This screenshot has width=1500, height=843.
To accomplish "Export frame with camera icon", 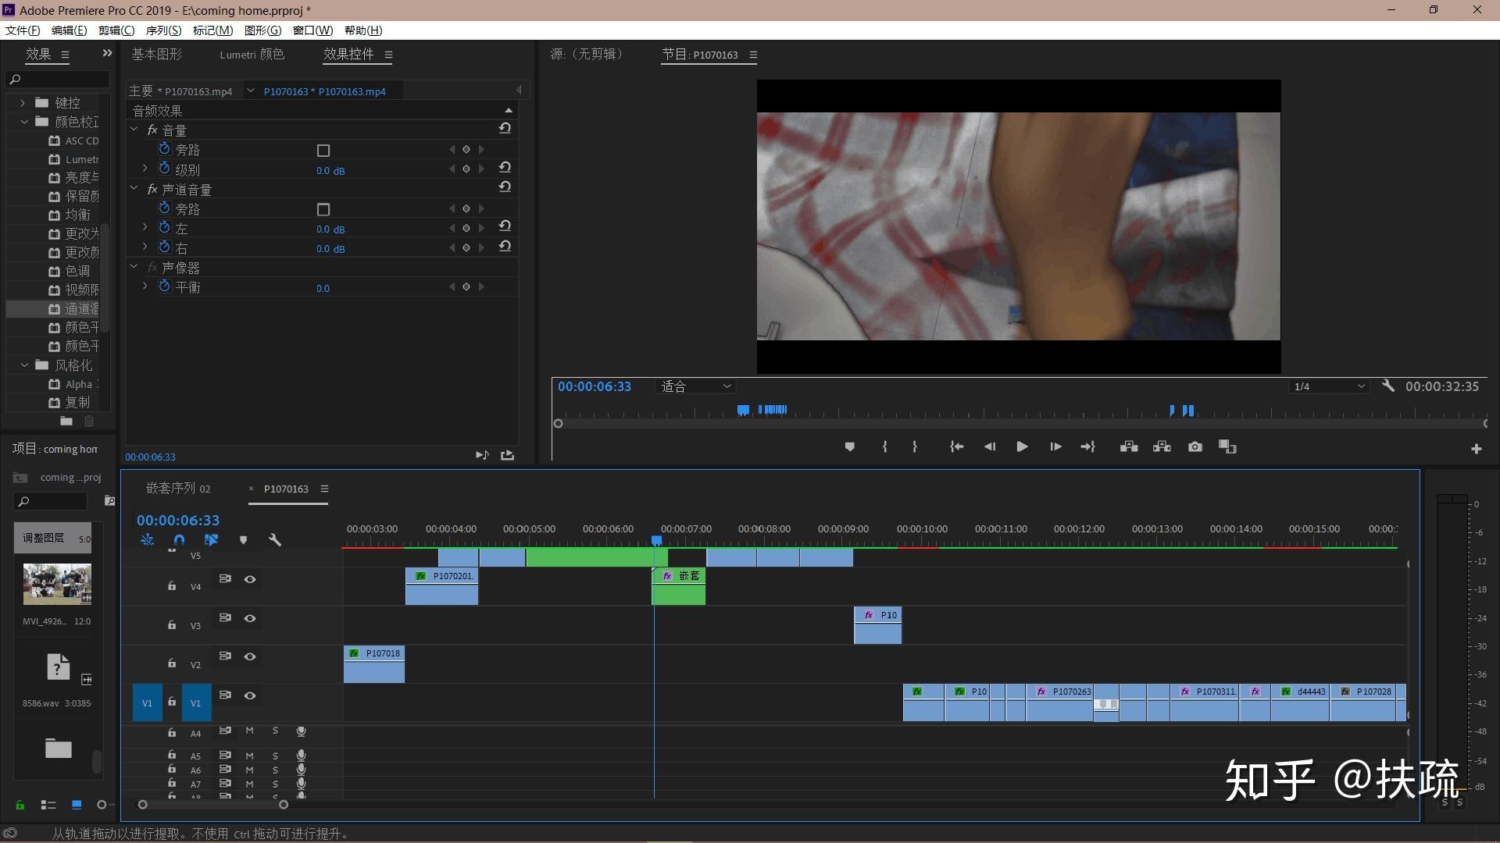I will click(x=1195, y=446).
